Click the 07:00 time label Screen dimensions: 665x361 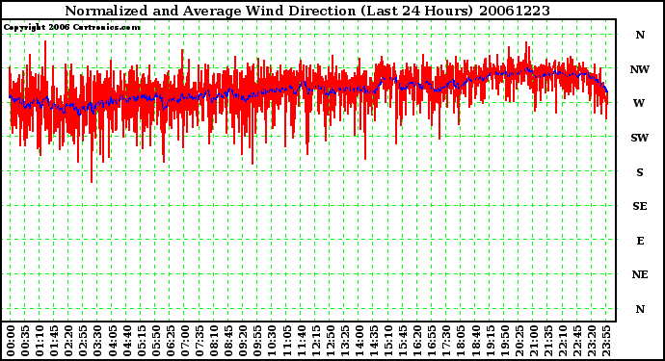pos(184,341)
